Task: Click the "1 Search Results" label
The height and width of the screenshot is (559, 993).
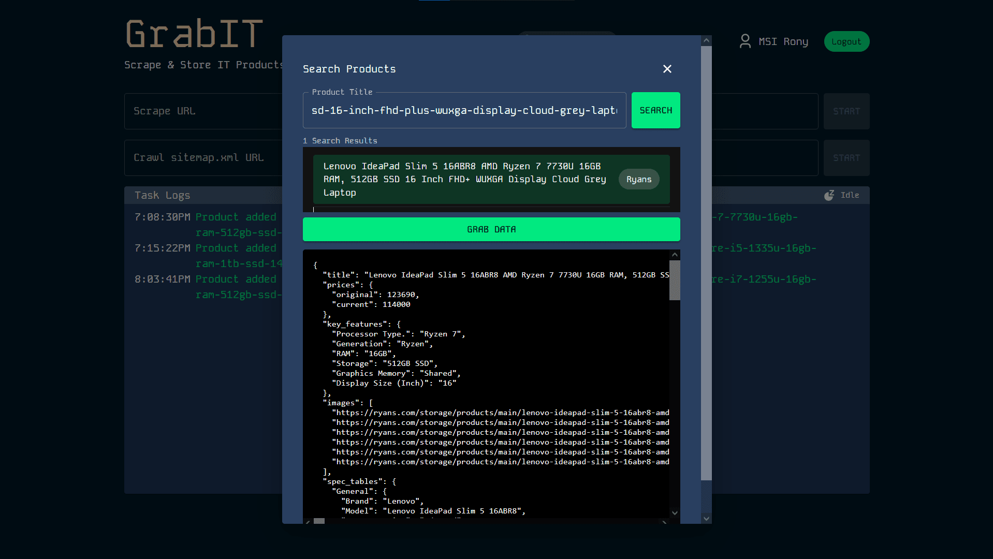Action: (x=340, y=141)
